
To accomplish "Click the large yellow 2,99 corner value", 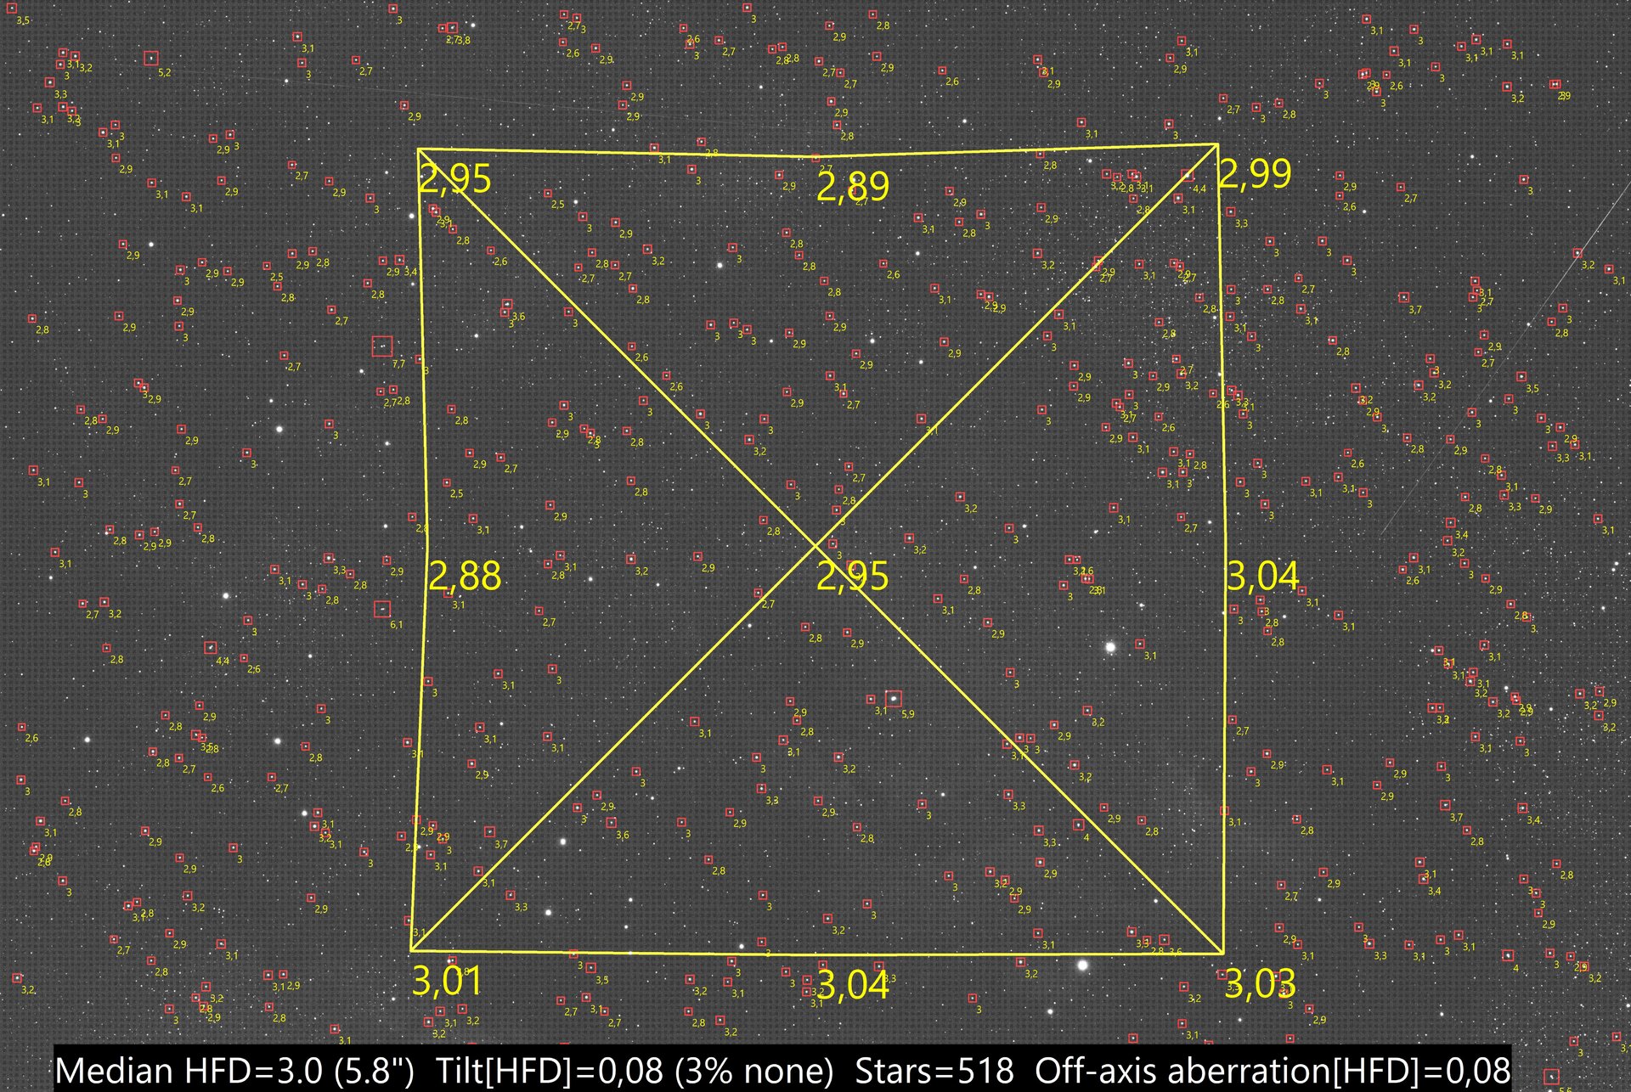I will 1255,174.
